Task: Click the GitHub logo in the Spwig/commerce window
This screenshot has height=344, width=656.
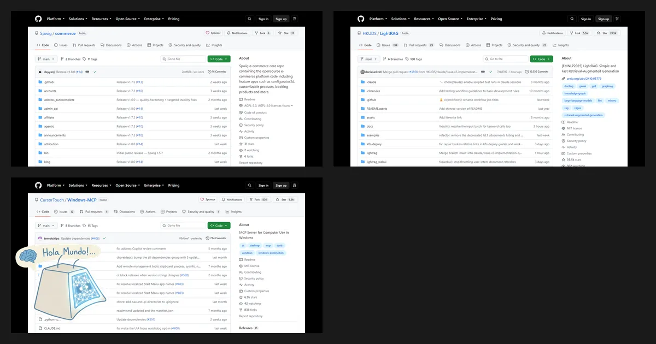Action: (x=38, y=19)
